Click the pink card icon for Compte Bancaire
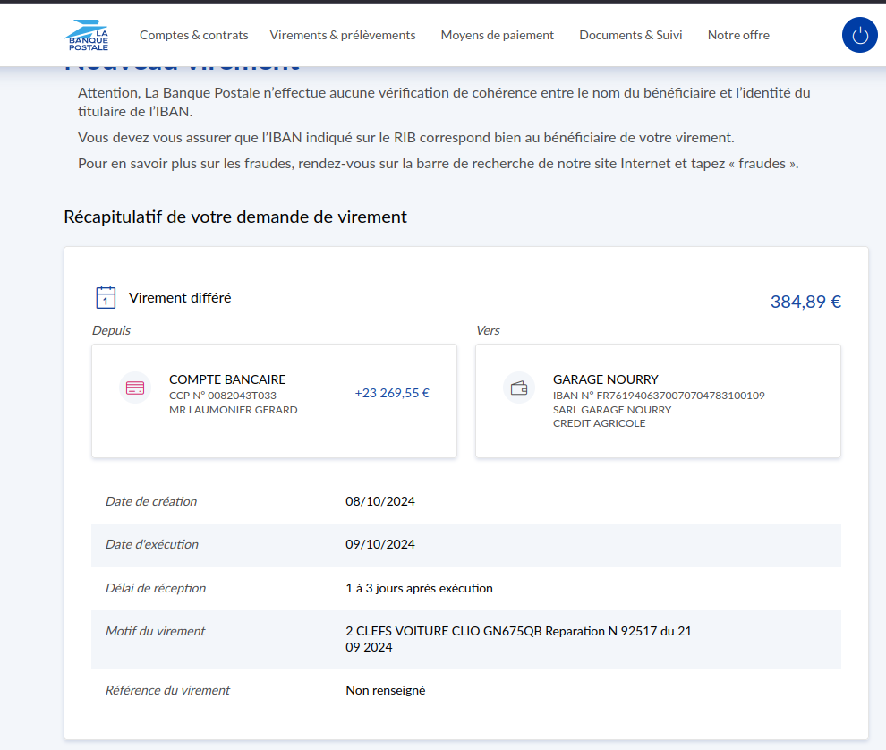Screen dimensions: 886x750 [x=135, y=388]
